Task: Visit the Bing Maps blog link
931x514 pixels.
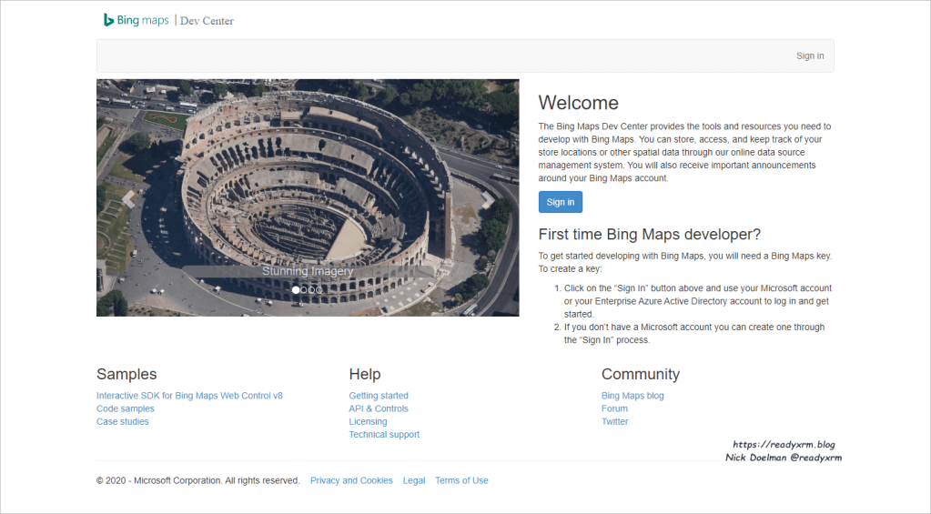Action: pos(632,396)
